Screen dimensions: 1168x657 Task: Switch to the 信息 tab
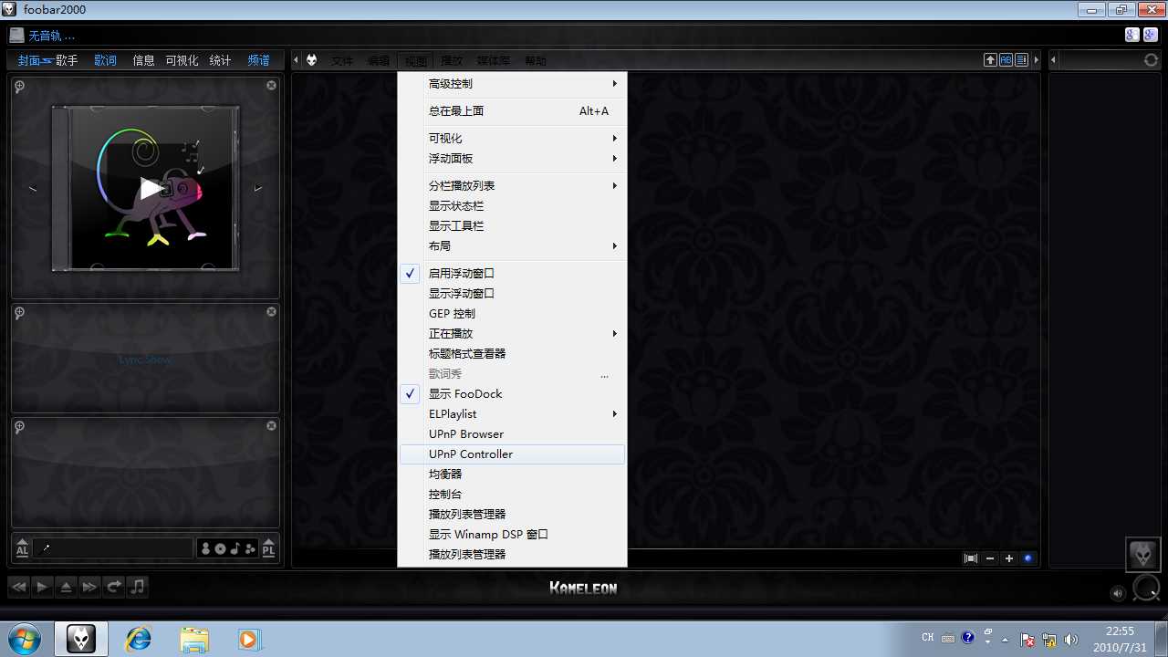143,60
